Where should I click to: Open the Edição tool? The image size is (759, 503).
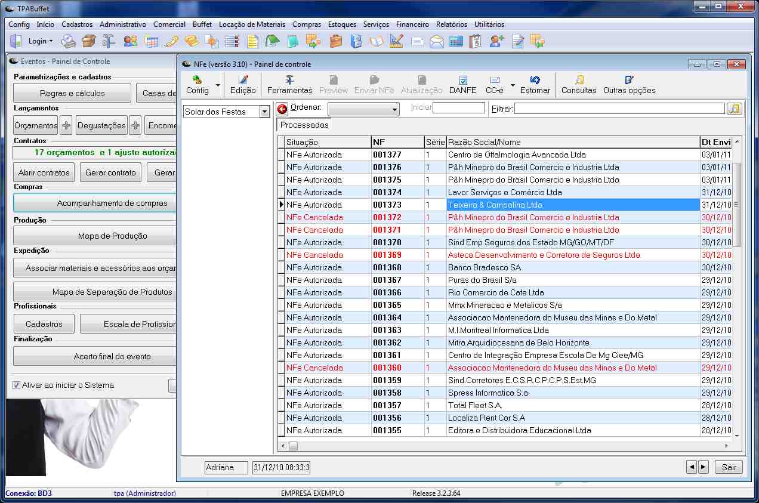point(243,85)
